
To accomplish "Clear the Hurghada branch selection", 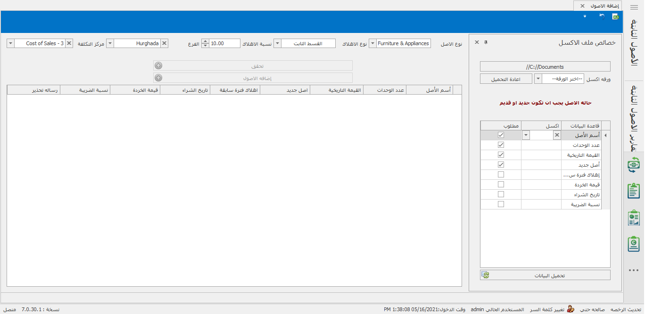I will tap(164, 43).
